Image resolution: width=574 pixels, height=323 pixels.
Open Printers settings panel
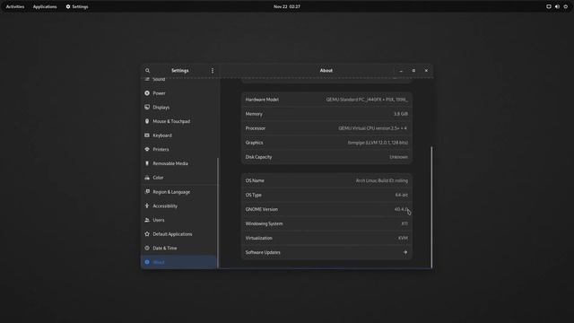179,150
